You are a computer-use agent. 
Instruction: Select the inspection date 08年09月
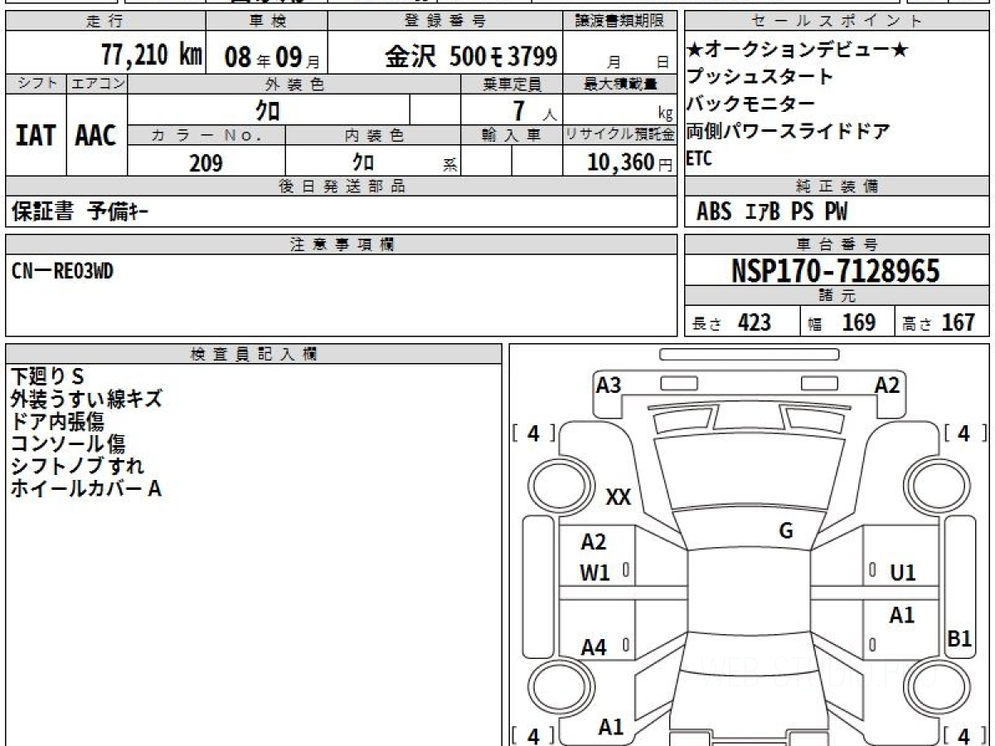point(272,57)
